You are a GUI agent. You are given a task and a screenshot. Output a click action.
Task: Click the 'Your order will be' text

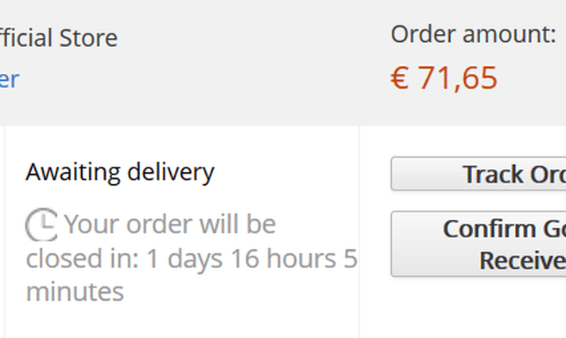(170, 224)
